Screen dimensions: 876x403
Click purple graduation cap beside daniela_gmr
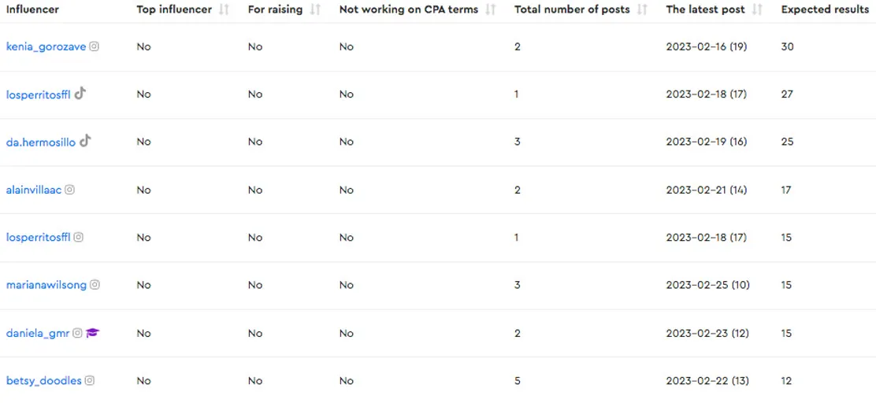coord(93,333)
